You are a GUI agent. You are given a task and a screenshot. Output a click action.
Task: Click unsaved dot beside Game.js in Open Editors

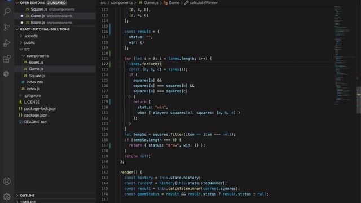tap(22, 16)
